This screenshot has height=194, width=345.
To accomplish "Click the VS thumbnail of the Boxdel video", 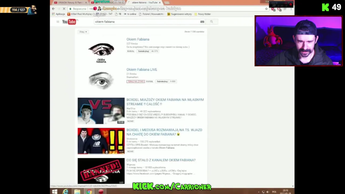I will [101, 111].
